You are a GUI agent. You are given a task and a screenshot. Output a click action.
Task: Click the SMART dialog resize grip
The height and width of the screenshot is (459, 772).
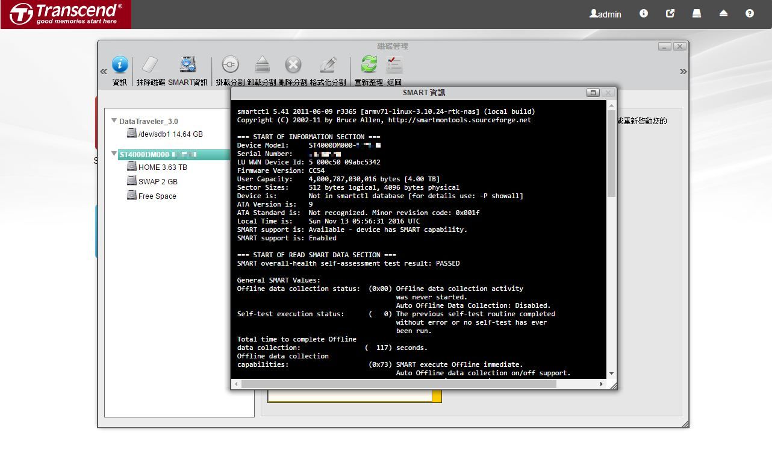click(613, 386)
